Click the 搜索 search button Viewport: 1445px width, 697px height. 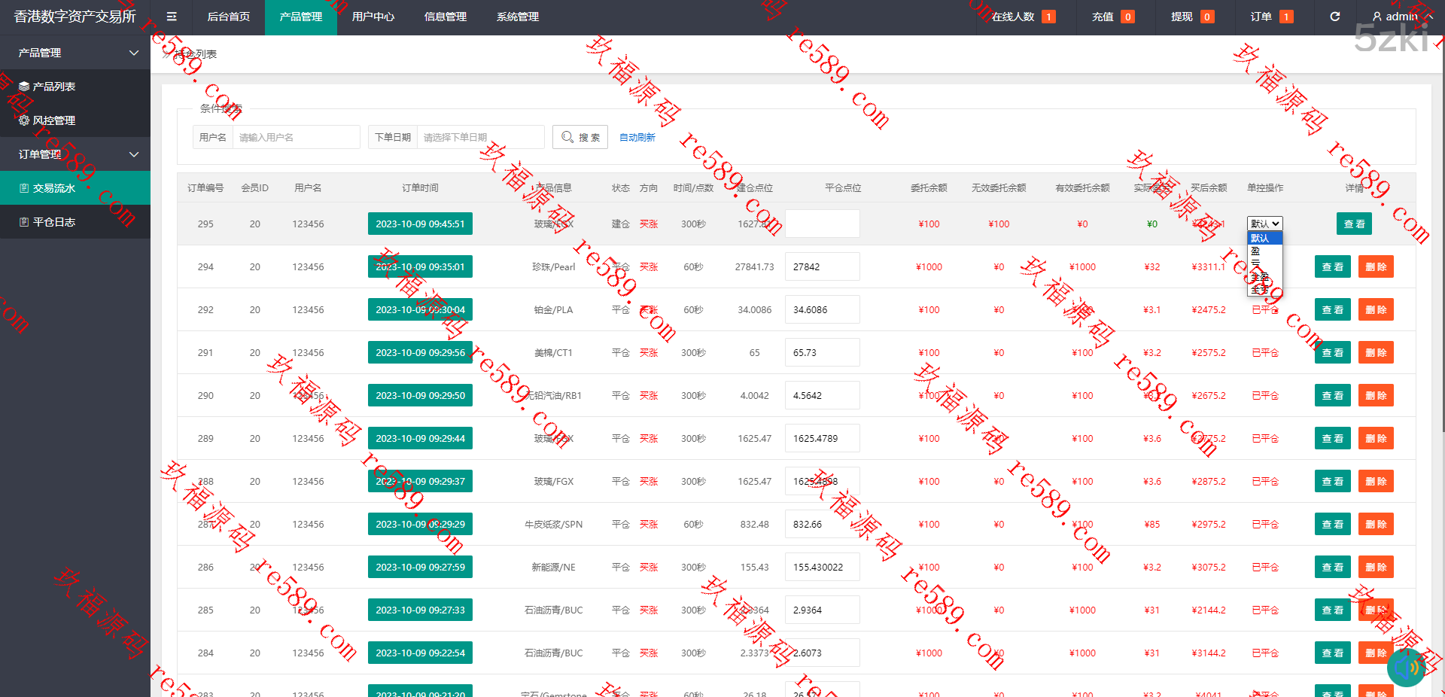(x=580, y=137)
